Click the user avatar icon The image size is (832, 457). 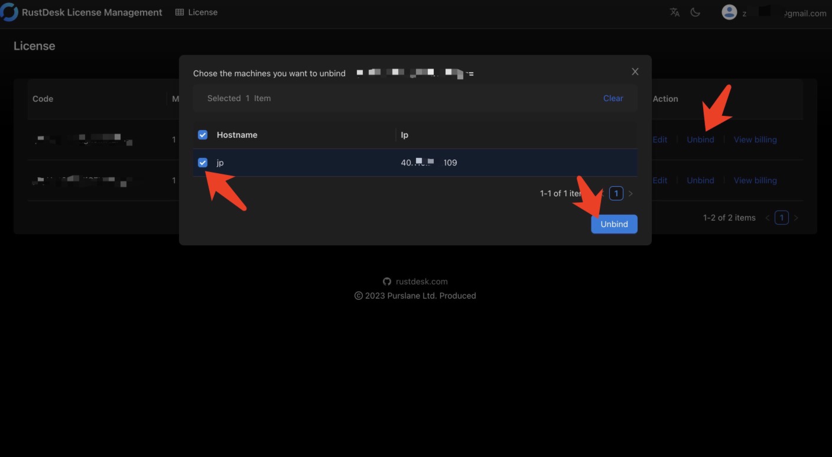point(729,12)
